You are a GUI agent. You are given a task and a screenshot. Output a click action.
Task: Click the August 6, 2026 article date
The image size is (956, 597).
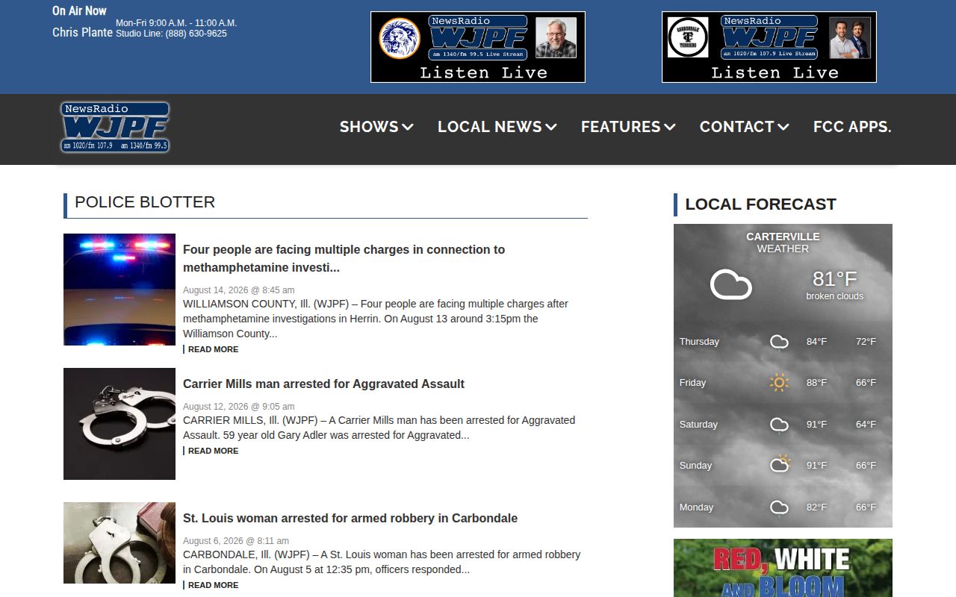236,541
